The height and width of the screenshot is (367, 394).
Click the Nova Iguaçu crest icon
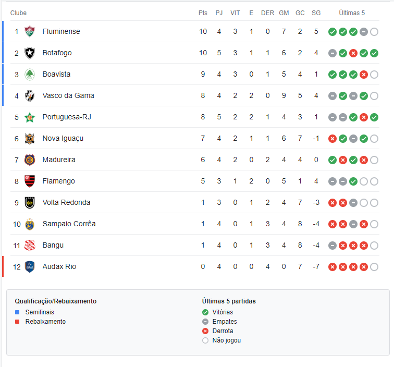(x=30, y=139)
